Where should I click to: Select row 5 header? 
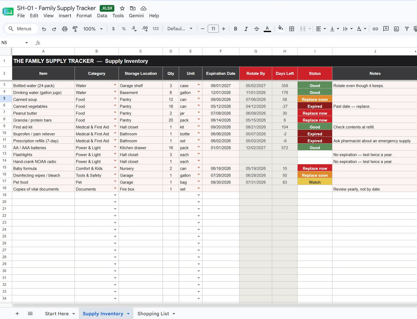(x=4, y=99)
